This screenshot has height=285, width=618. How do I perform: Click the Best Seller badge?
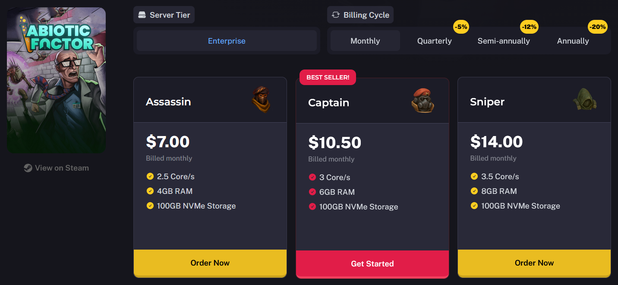click(328, 77)
